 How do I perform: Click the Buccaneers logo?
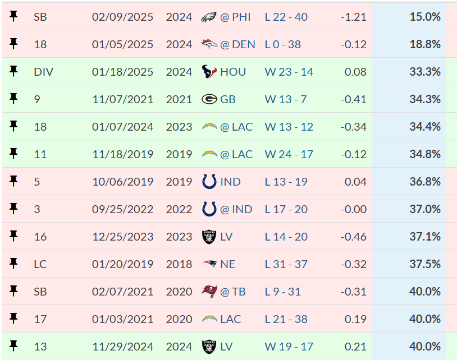click(209, 292)
